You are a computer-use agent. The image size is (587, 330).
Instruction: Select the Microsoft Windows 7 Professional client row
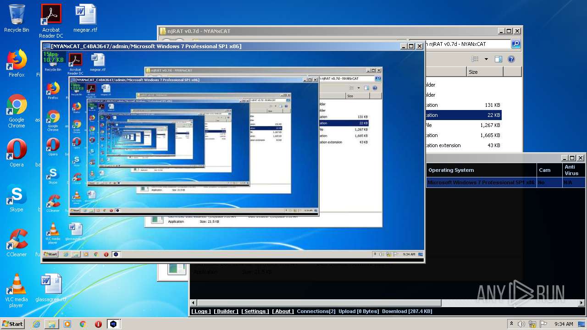pyautogui.click(x=506, y=182)
